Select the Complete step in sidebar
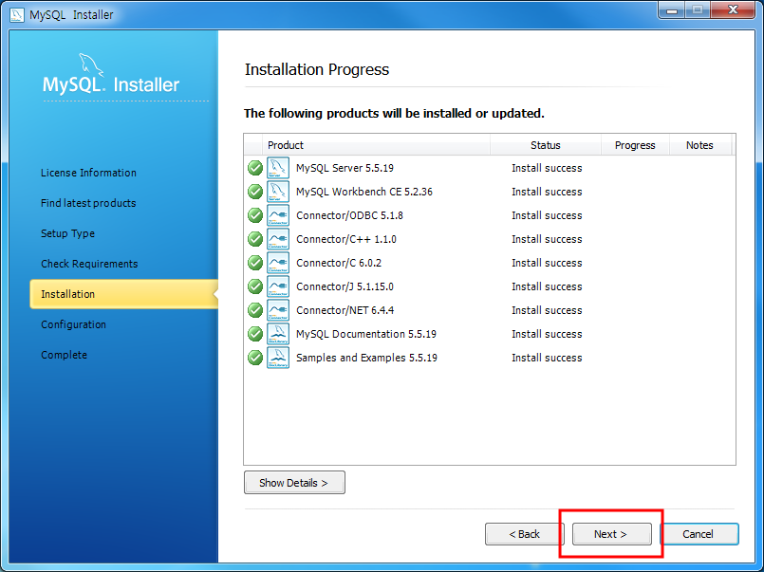This screenshot has width=764, height=572. tap(64, 355)
